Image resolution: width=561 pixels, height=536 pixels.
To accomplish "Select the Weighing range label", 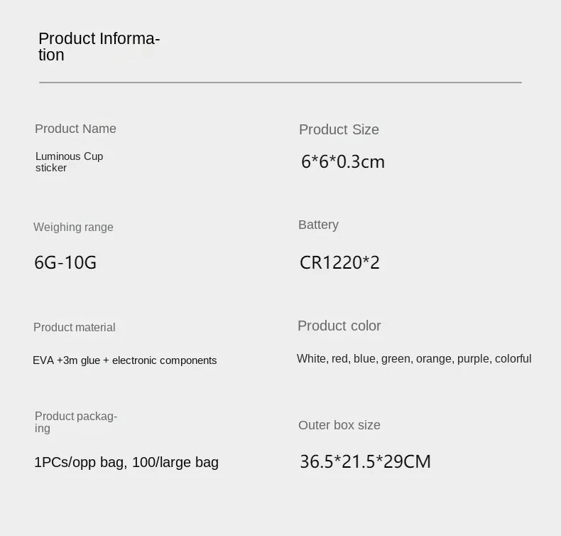I will pyautogui.click(x=73, y=227).
